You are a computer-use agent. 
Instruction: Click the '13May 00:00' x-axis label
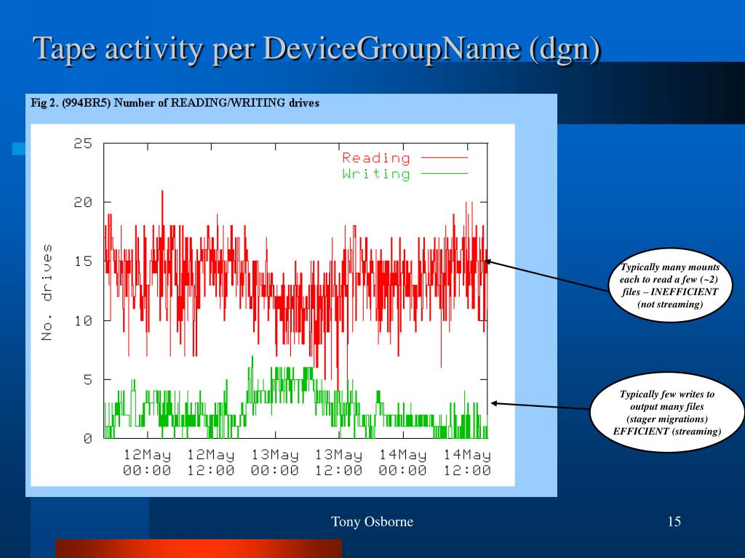click(x=274, y=463)
